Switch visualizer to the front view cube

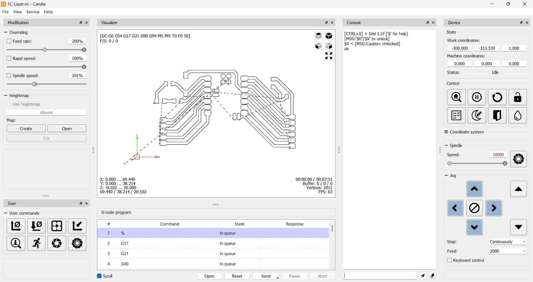(x=318, y=46)
